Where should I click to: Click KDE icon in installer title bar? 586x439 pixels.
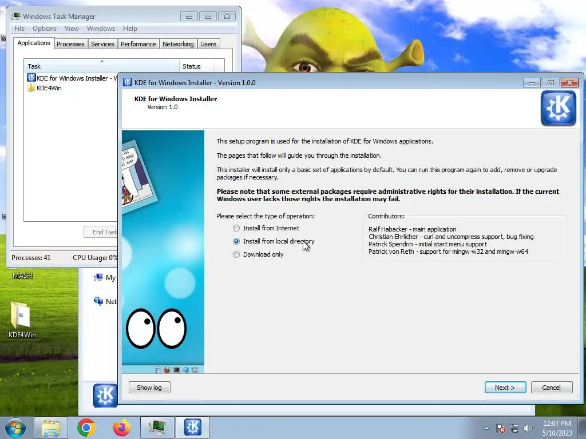[x=128, y=82]
